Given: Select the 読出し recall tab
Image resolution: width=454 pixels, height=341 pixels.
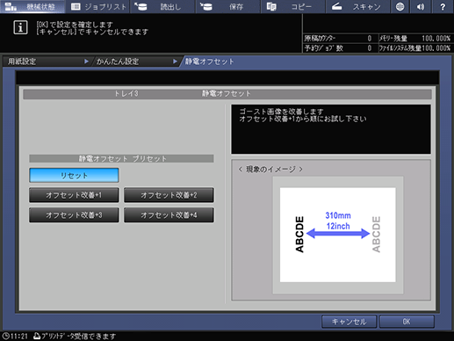Looking at the screenshot, I should 162,6.
